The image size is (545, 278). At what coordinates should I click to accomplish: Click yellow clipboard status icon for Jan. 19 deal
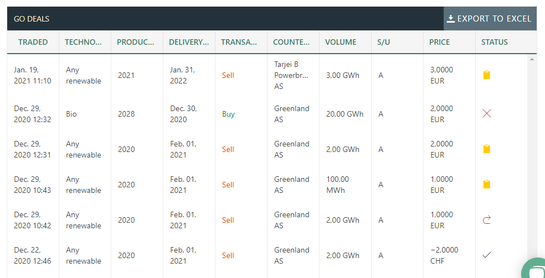point(487,75)
